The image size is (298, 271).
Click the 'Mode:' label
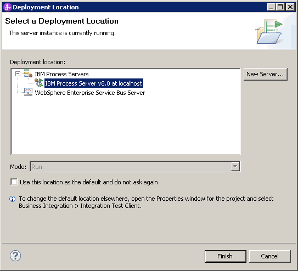click(18, 167)
